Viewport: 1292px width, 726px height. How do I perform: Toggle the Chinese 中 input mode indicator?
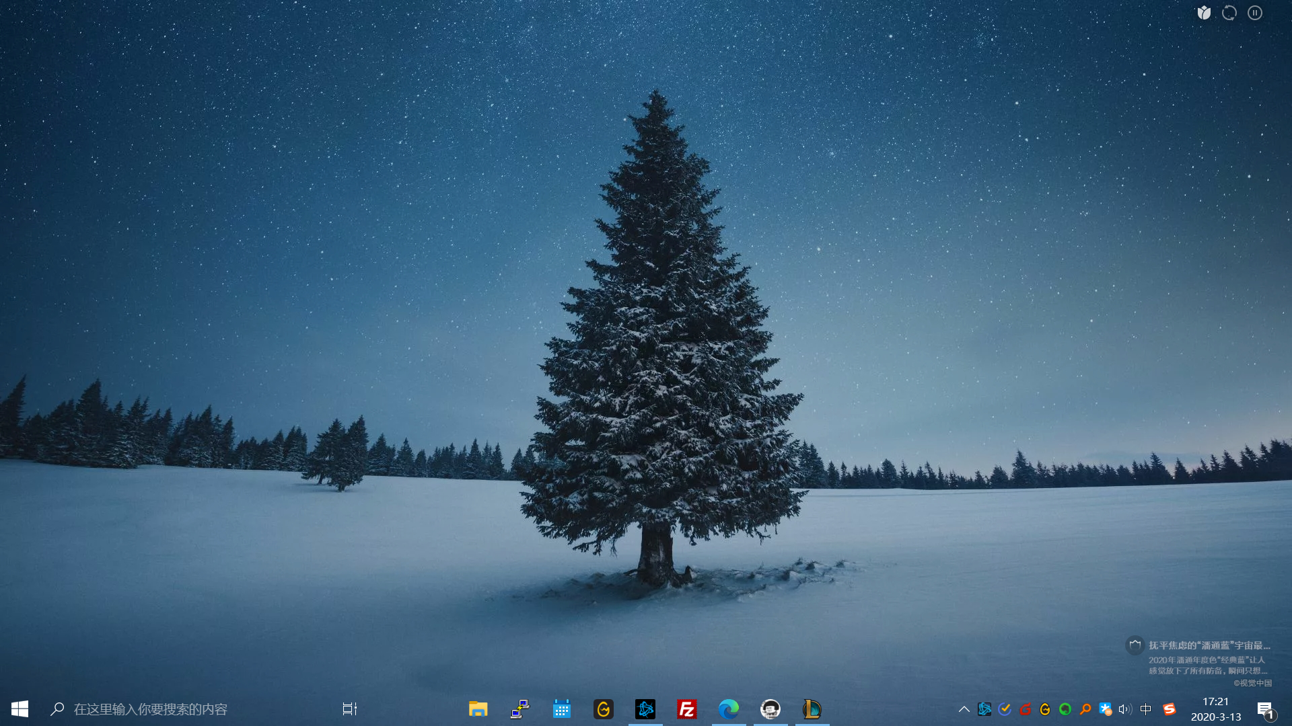click(1146, 709)
